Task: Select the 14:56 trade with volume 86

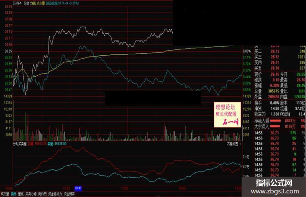Action: 280,138
